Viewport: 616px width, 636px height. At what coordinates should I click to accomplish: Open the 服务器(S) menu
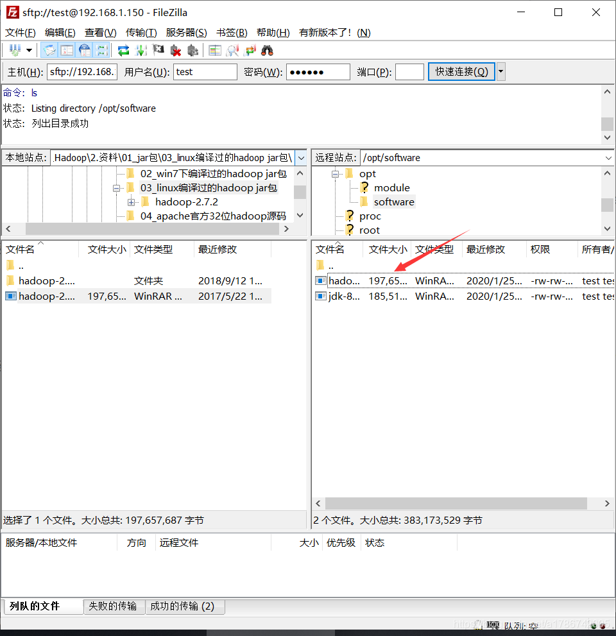point(187,33)
